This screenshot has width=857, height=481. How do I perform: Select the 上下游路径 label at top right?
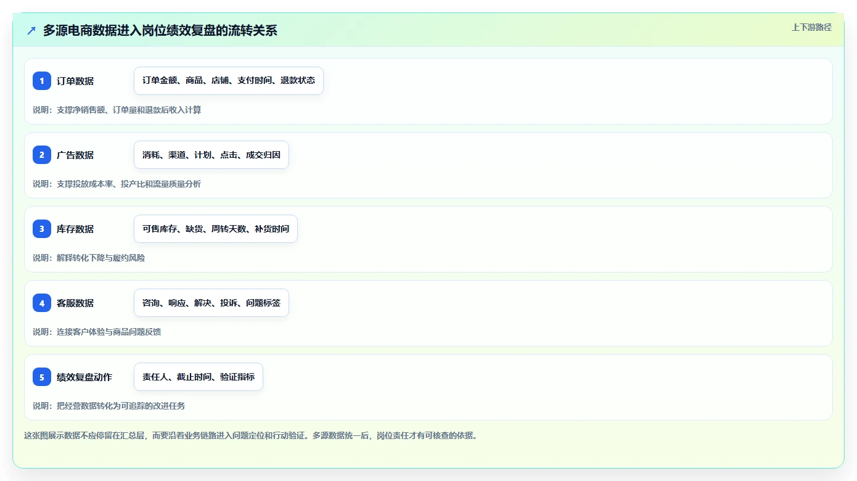[811, 27]
